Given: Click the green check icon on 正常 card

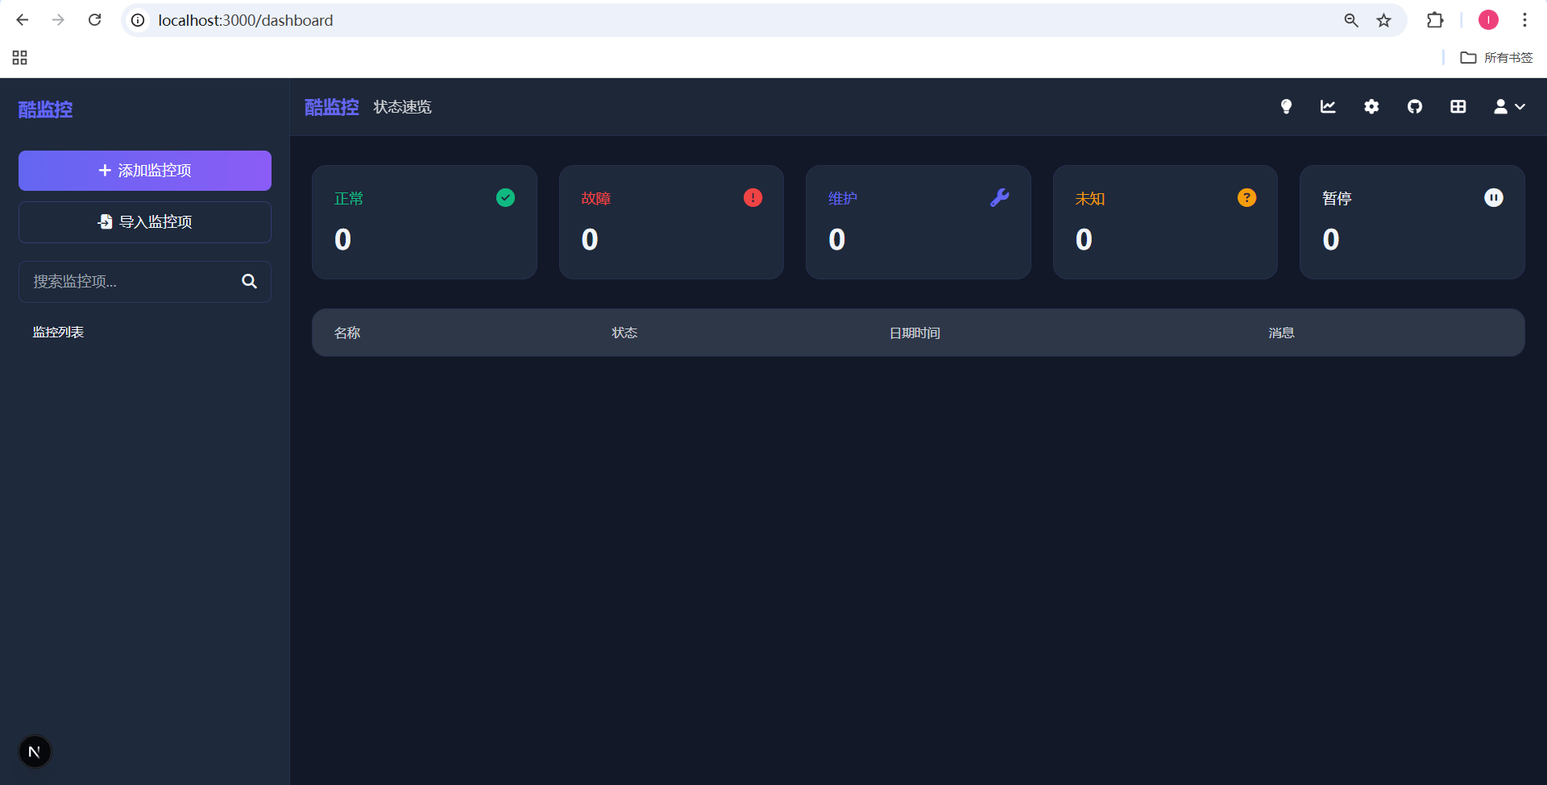Looking at the screenshot, I should [506, 197].
